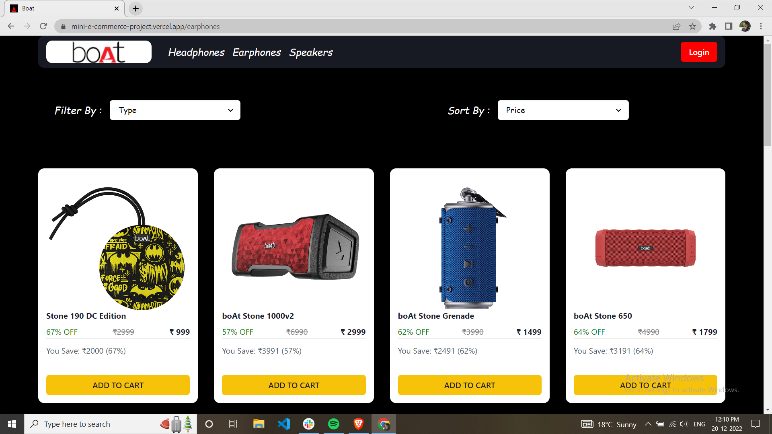This screenshot has height=434, width=772.
Task: Open the Speakers section
Action: [x=311, y=52]
